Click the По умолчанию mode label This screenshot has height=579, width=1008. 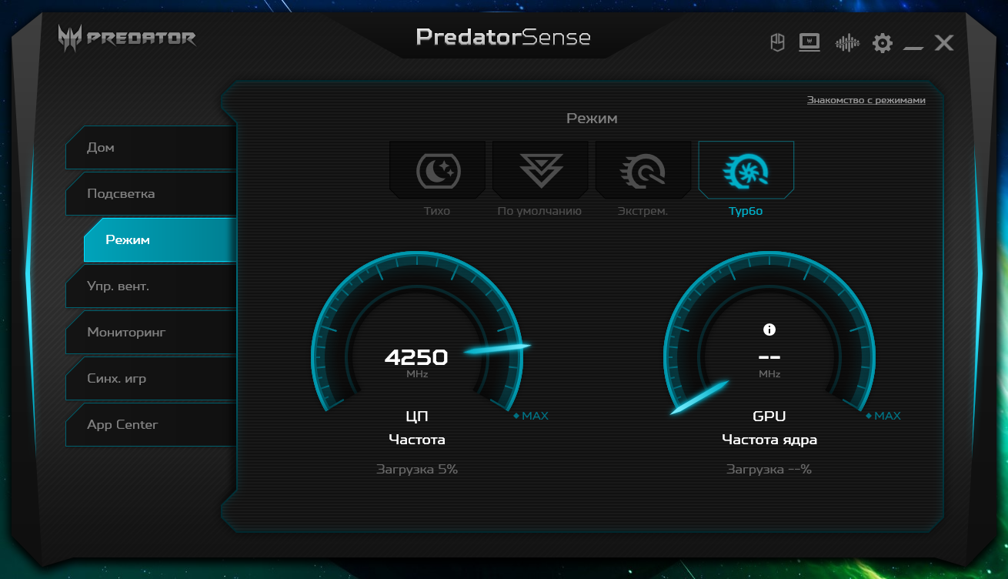coord(540,211)
